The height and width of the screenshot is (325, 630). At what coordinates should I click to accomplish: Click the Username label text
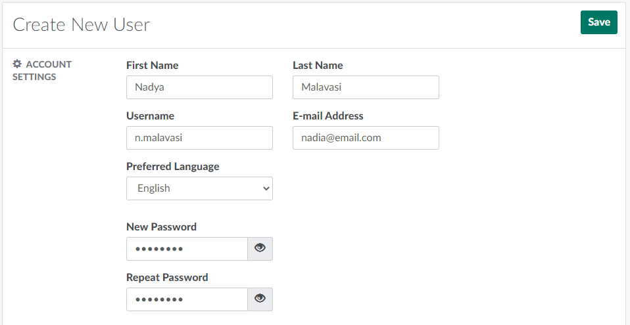coord(150,116)
